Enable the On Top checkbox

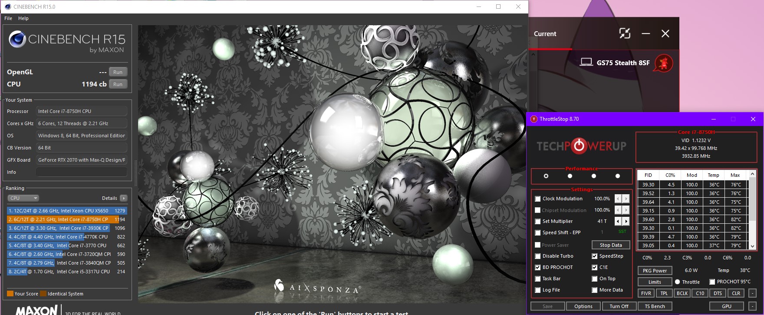(x=595, y=279)
